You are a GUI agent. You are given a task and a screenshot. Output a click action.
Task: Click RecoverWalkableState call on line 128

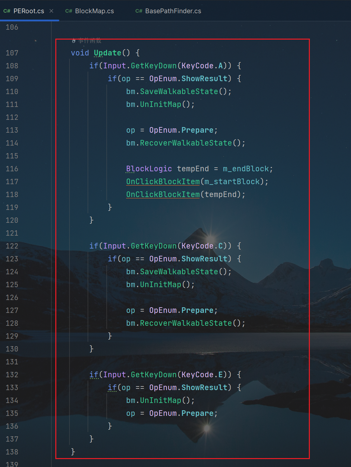pos(186,323)
